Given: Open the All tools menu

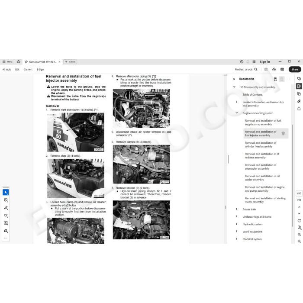Looking at the screenshot, I should (x=6, y=69).
